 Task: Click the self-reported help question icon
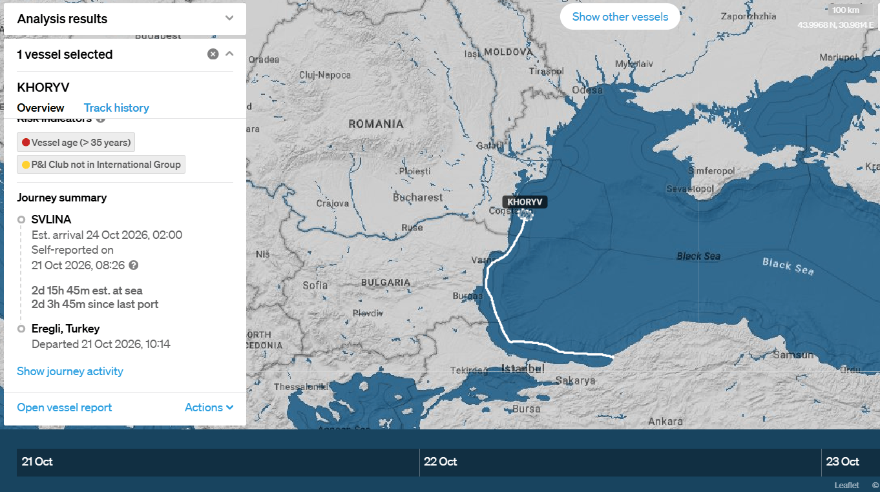tap(134, 265)
